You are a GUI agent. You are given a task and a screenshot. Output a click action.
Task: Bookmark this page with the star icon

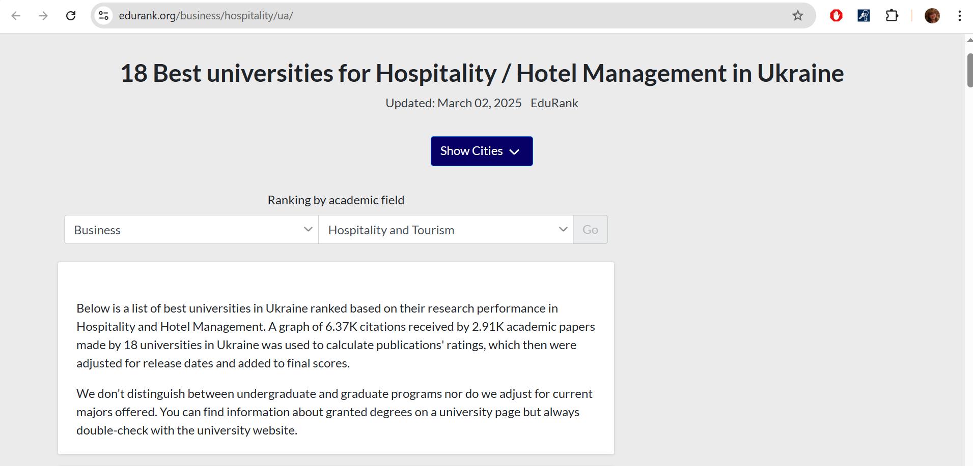(798, 16)
